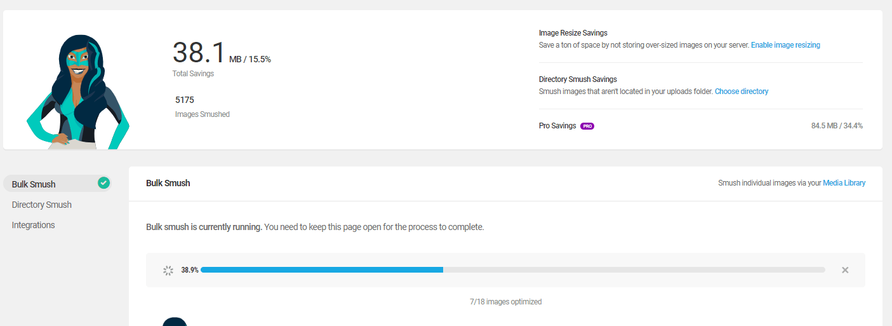Click the purple PRO badge
Viewport: 892px width, 326px height.
[587, 126]
